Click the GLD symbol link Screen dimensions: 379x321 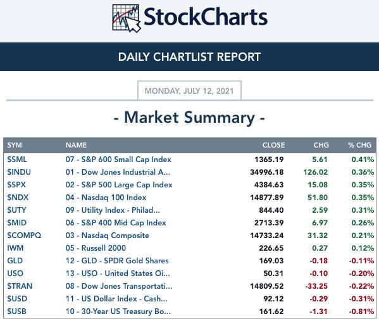(15, 261)
